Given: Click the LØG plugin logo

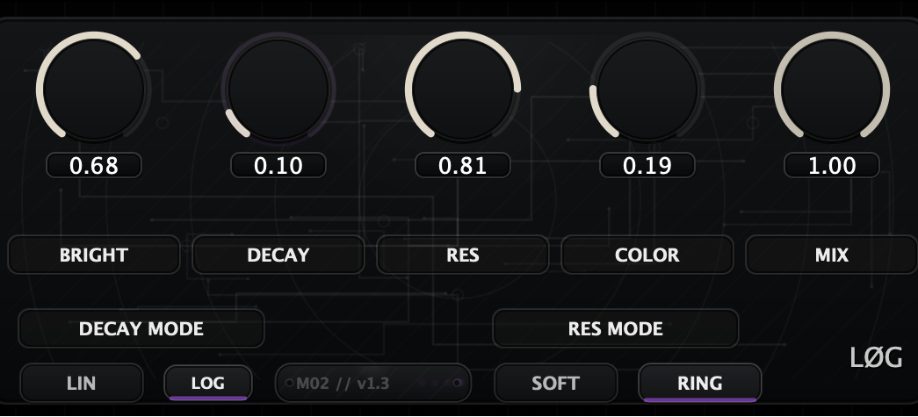Looking at the screenshot, I should 877,357.
